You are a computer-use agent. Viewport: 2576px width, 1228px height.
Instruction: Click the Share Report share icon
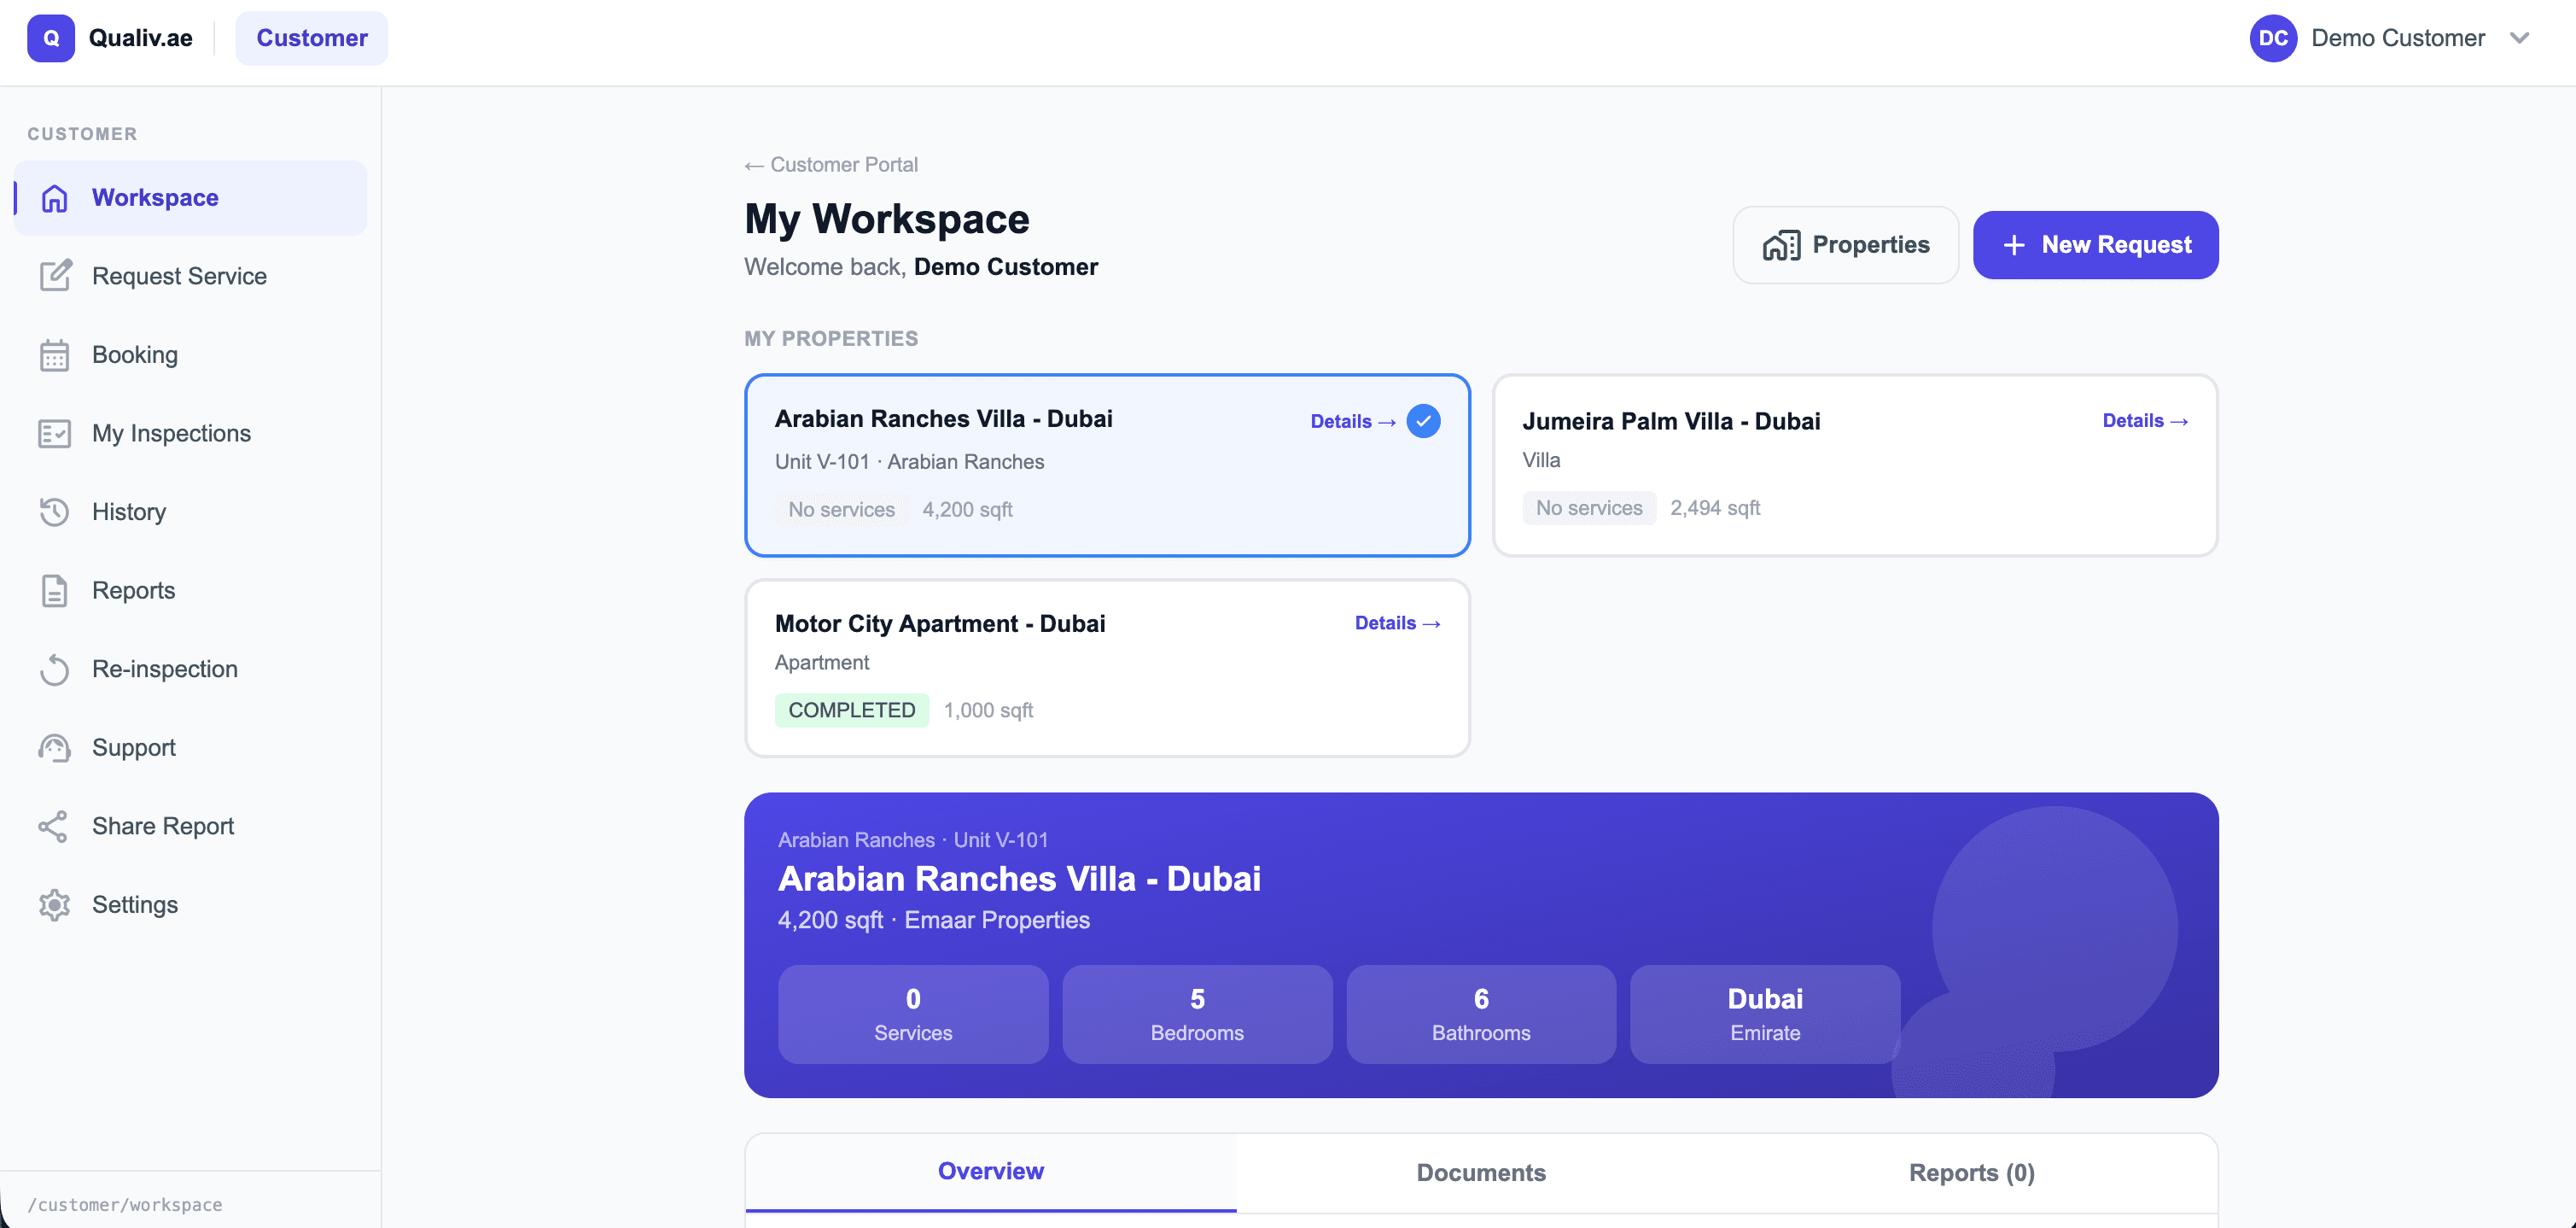[53, 826]
